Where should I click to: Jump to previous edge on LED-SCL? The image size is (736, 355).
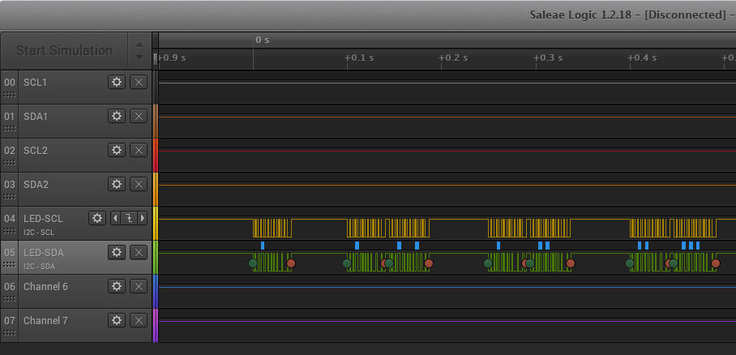pyautogui.click(x=114, y=218)
